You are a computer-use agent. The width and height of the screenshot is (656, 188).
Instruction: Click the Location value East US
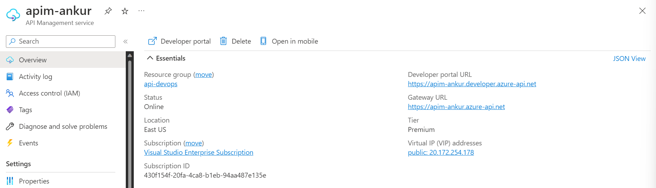(x=155, y=129)
